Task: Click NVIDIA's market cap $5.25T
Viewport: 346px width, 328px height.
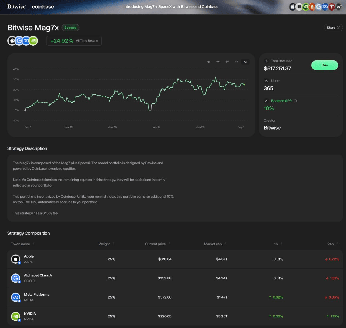Action: (x=222, y=316)
